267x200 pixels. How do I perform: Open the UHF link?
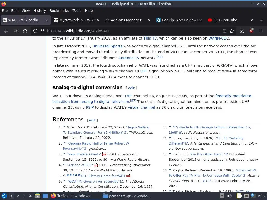pyautogui.click(x=129, y=96)
